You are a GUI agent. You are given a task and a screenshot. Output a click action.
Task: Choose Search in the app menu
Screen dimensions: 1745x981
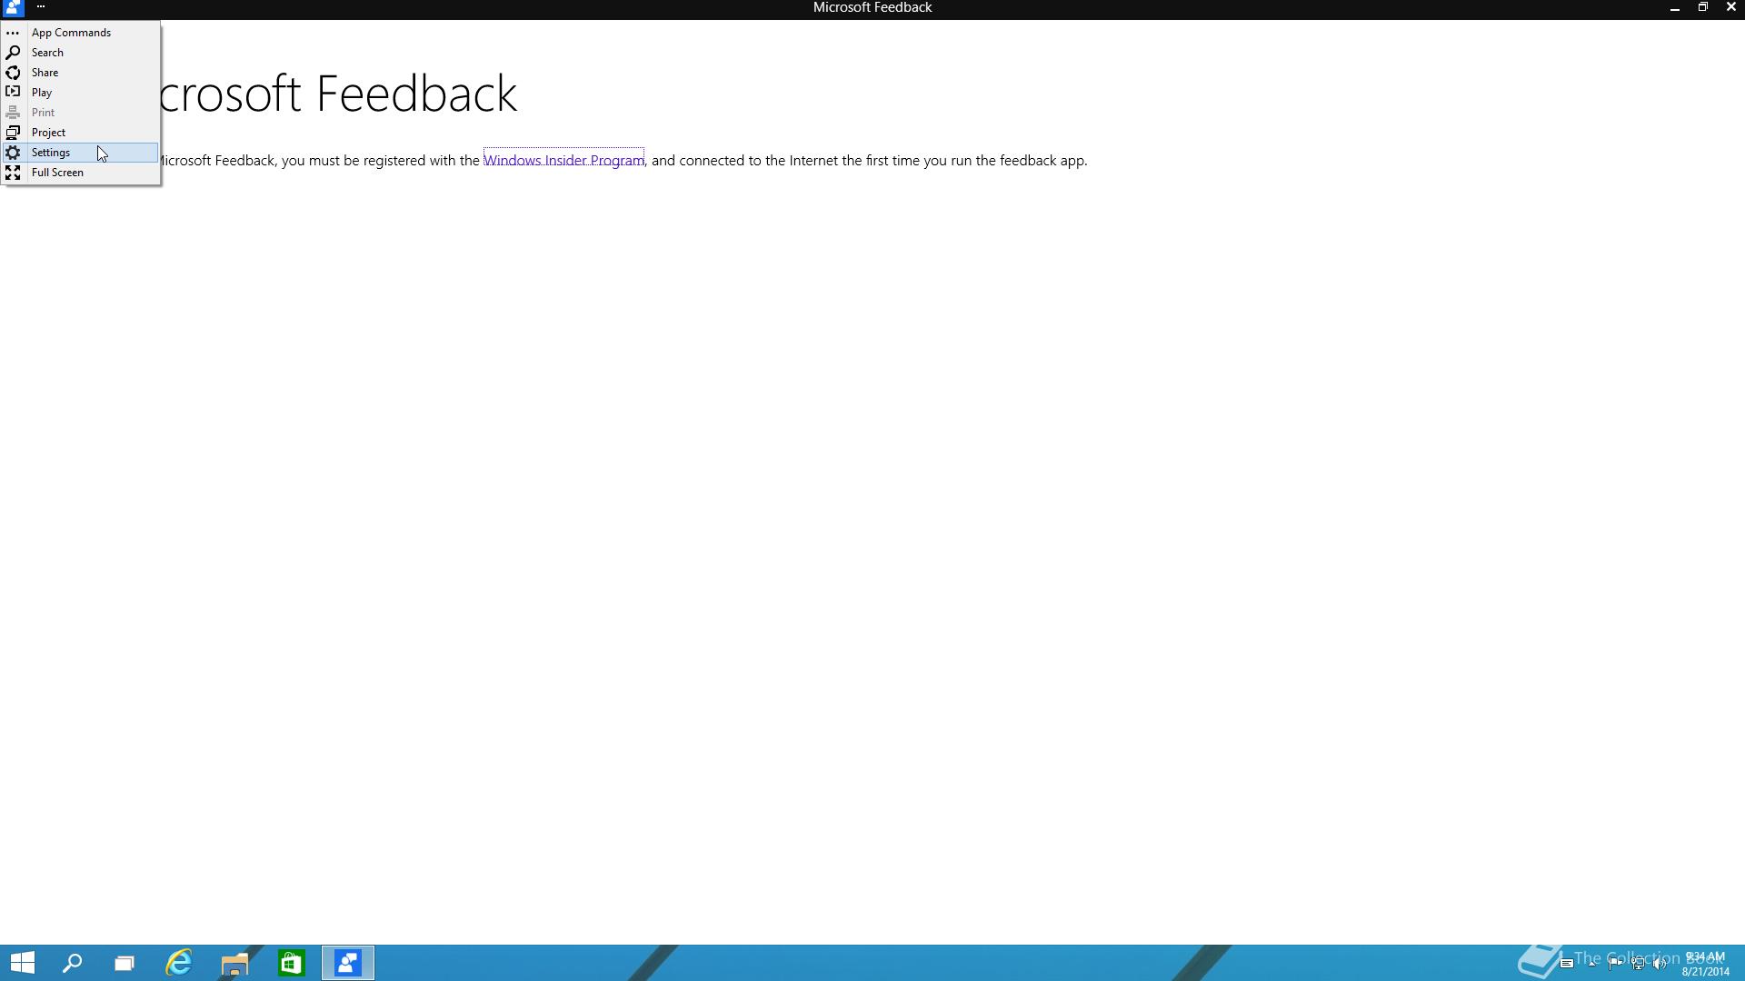pos(81,53)
